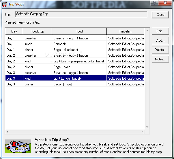The width and height of the screenshot is (174, 159).
Task: Click 'breakfast' FoodStop for Day 2
Action: click(x=38, y=55)
